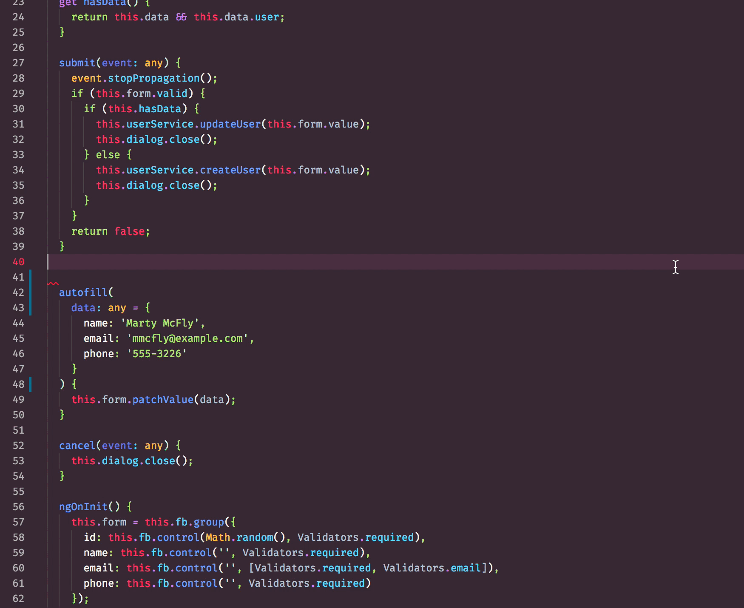Click the 'phone' key on line 61

(99, 583)
